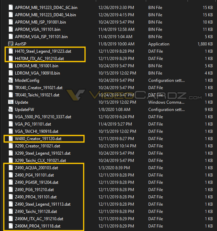The height and width of the screenshot is (231, 217).
Task: Select file name Z490_PG4_191101.dat
Action: (34, 175)
